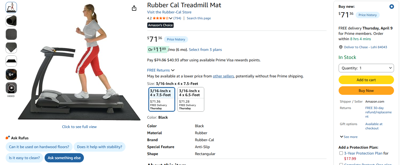The height and width of the screenshot is (165, 412).
Task: Click the Ask Rufus sparkle icon
Action: tap(7, 137)
